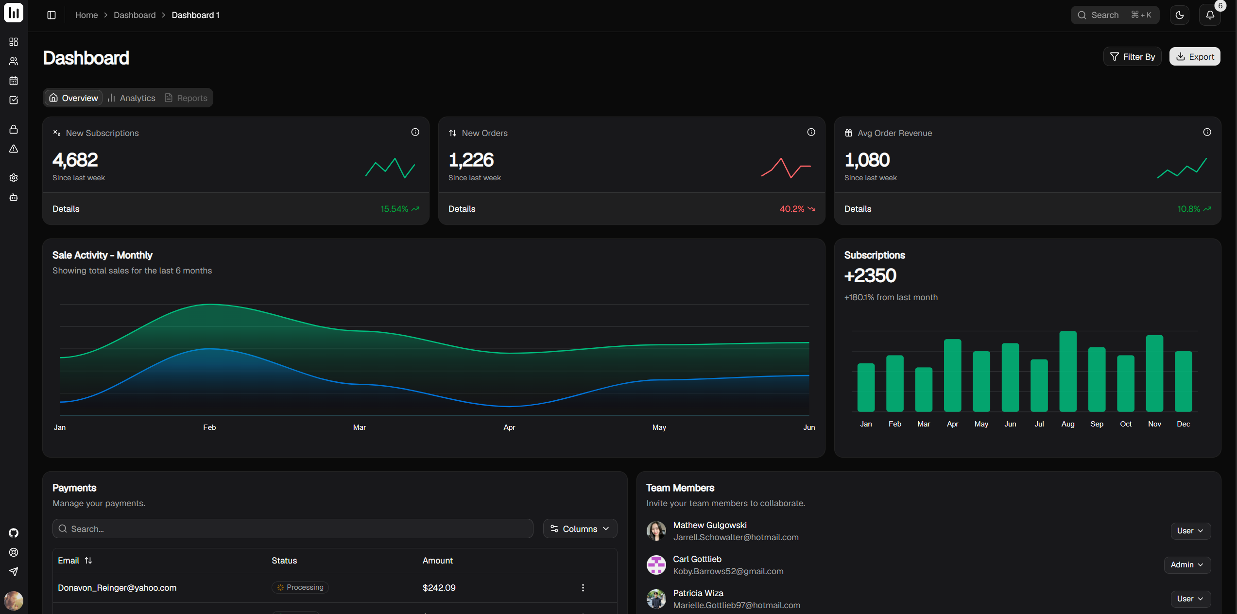Switch to the Overview tab

74,98
